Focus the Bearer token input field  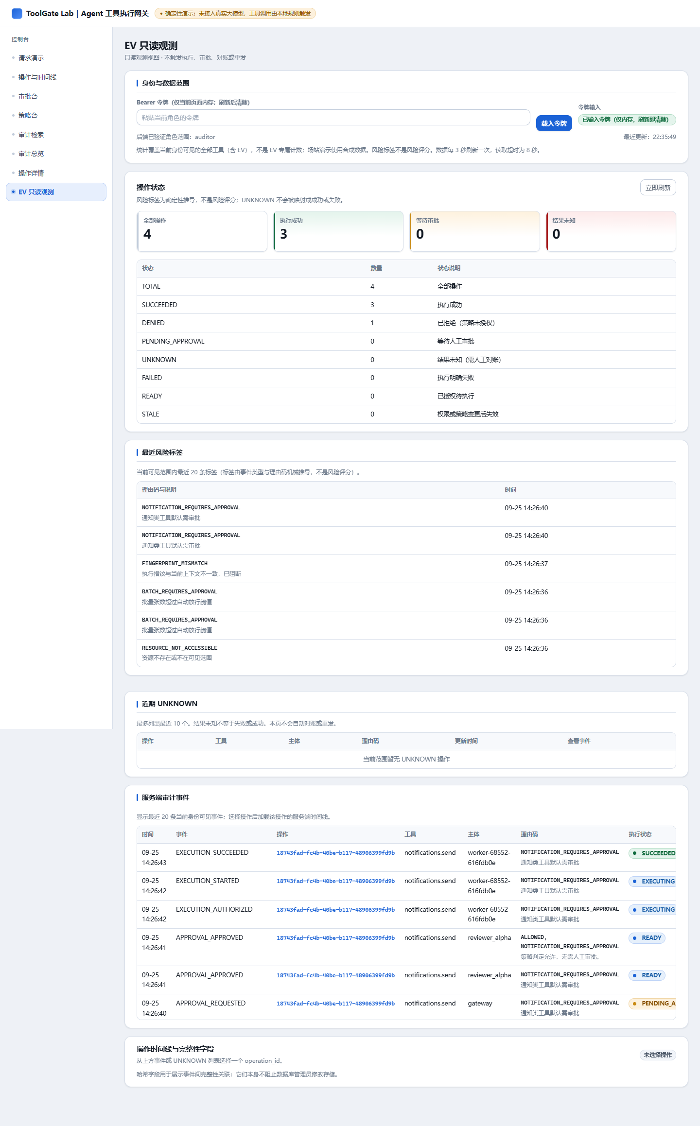[x=333, y=118]
